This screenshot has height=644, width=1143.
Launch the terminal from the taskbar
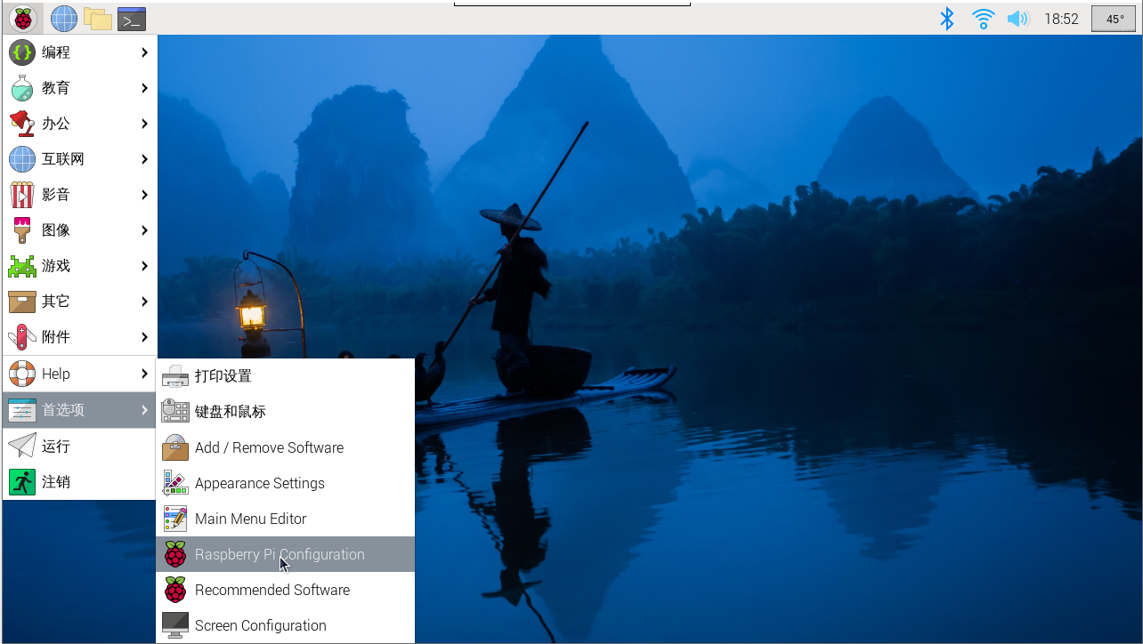(x=132, y=18)
